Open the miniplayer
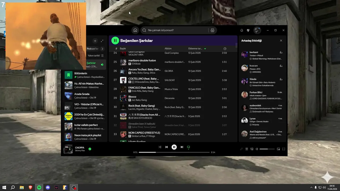 tap(279, 149)
